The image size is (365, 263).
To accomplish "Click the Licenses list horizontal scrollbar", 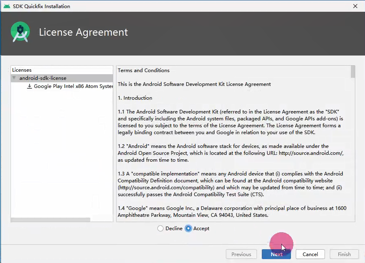I will pyautogui.click(x=51, y=220).
